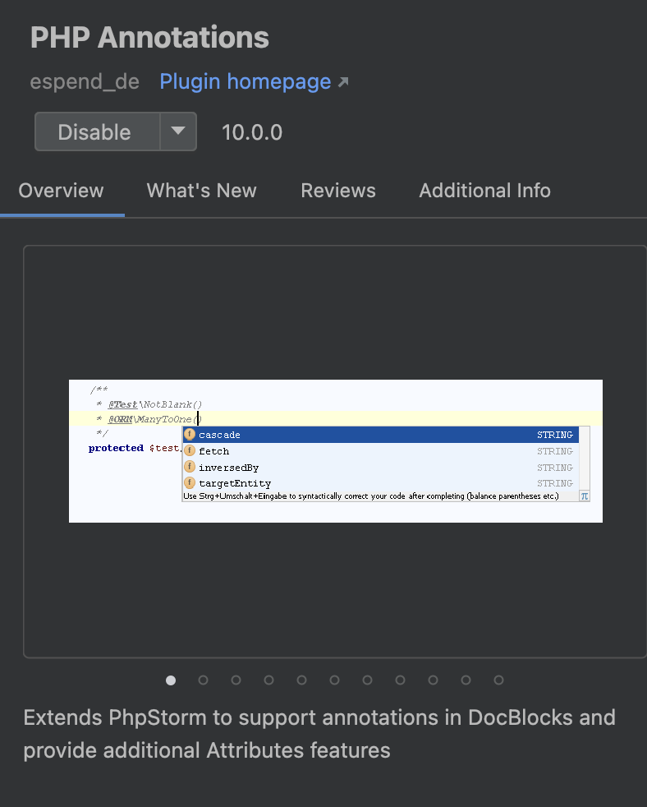Switch to the What's New tab
Viewport: 647px width, 807px height.
coord(201,190)
